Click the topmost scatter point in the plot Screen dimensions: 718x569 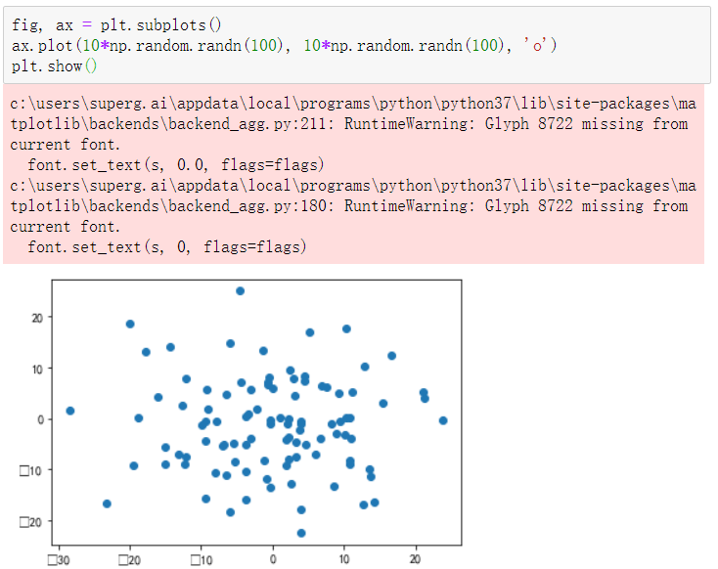pyautogui.click(x=240, y=291)
